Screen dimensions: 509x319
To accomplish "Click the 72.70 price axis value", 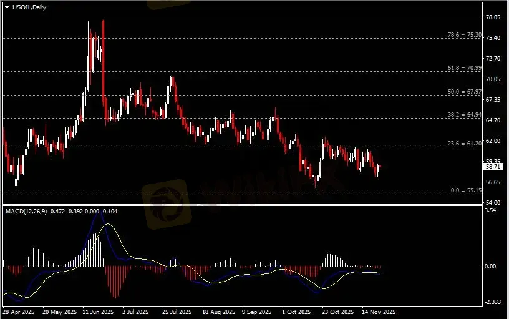I will point(493,59).
